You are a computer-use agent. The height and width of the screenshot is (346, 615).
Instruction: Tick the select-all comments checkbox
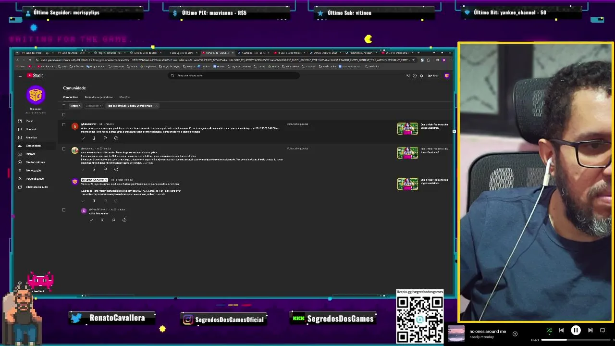[64, 115]
